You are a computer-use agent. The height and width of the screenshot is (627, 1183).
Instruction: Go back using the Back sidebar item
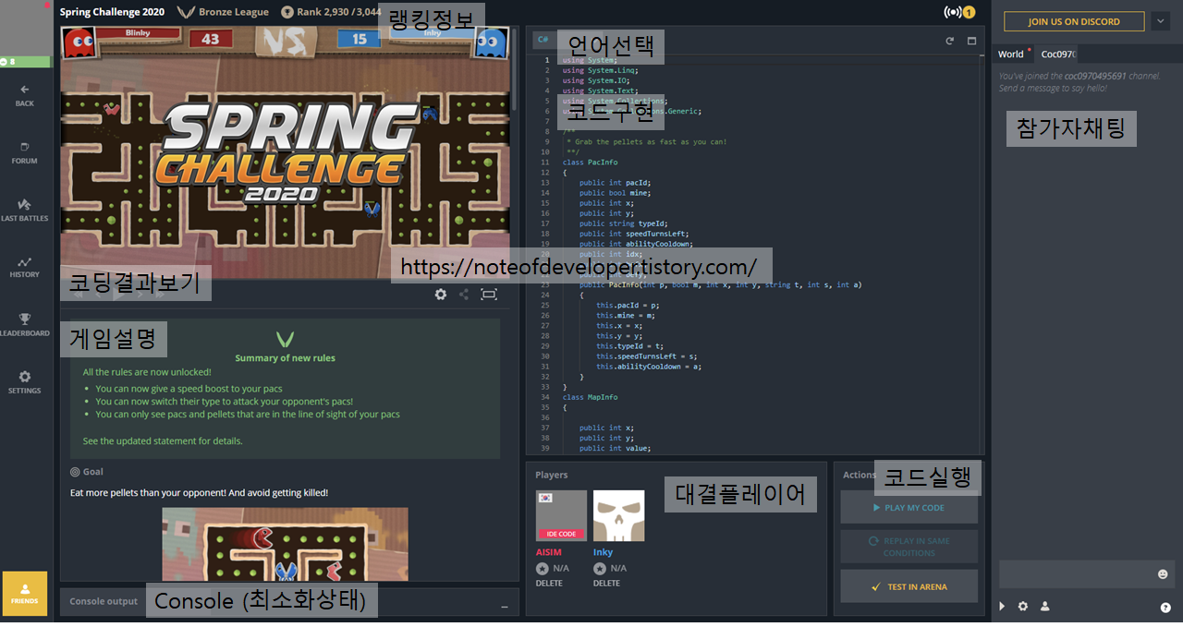pos(25,95)
